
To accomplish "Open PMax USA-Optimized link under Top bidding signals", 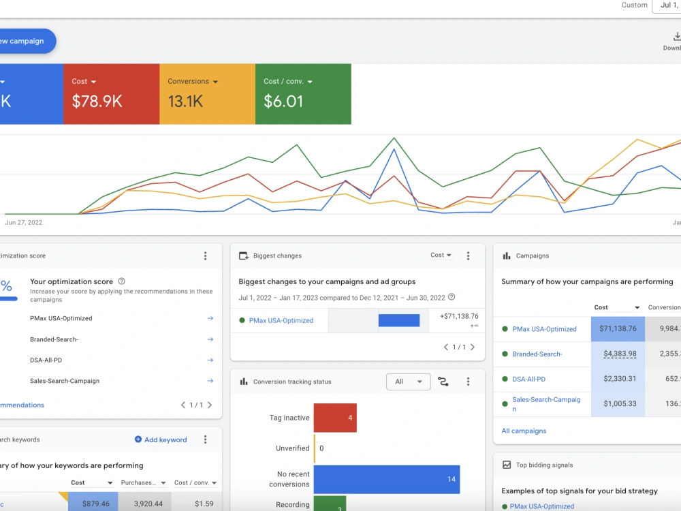I will 541,506.
